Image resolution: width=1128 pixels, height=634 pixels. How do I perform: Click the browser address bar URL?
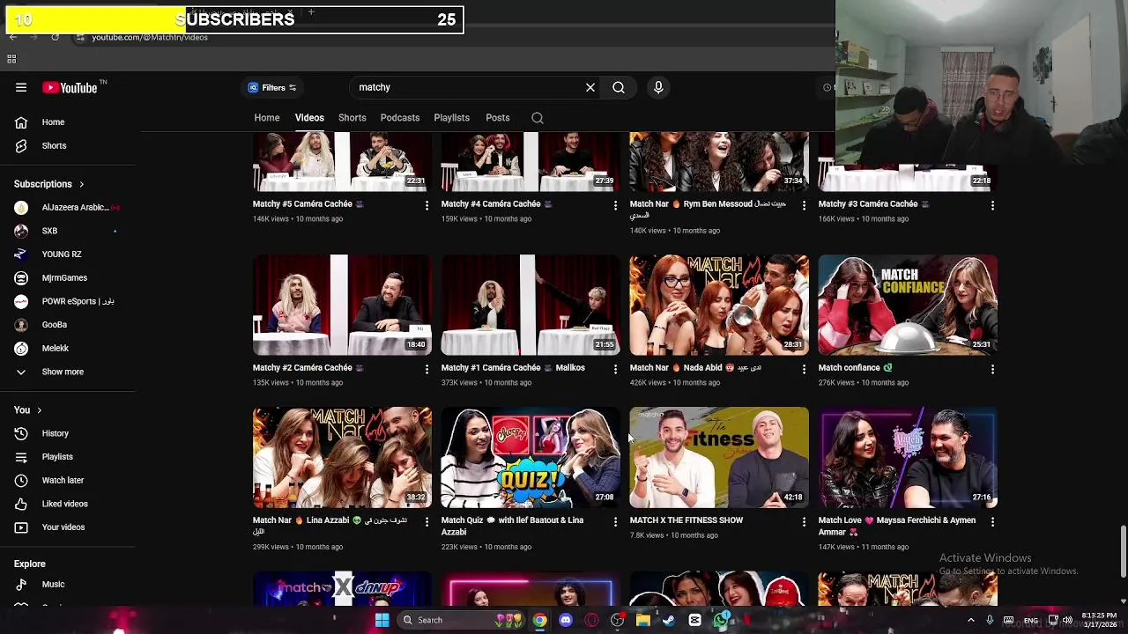(x=150, y=37)
